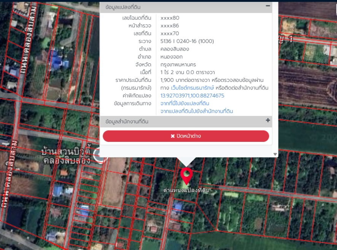
Task: Select the subdistrict value คลองสิบสอง
Action: pyautogui.click(x=175, y=49)
